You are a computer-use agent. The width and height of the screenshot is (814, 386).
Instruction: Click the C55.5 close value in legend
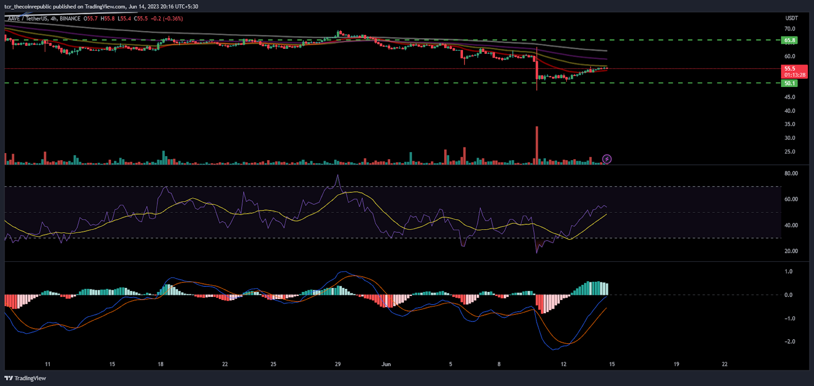(x=141, y=19)
